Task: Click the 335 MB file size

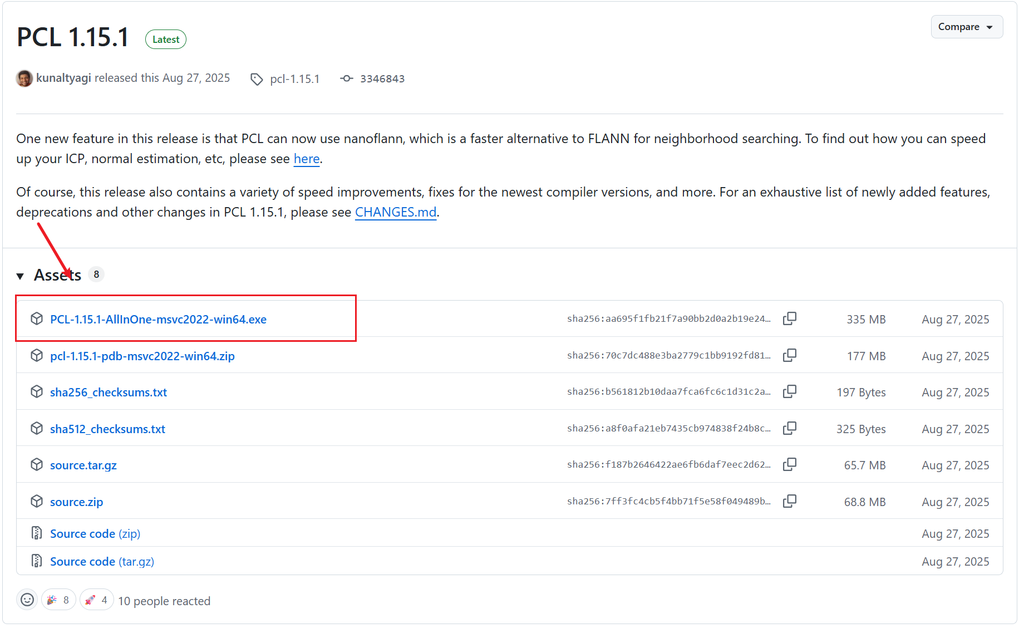Action: [866, 320]
